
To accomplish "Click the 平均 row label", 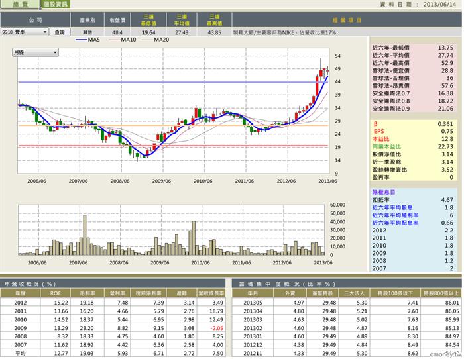I will (20, 354).
